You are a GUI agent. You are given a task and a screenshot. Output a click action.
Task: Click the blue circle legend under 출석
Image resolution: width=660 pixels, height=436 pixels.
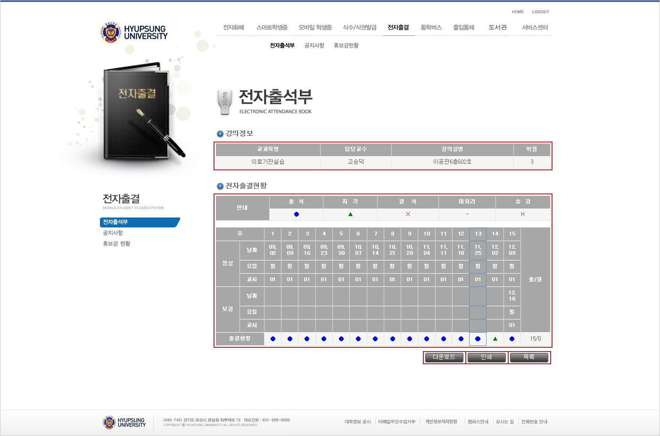tap(297, 214)
